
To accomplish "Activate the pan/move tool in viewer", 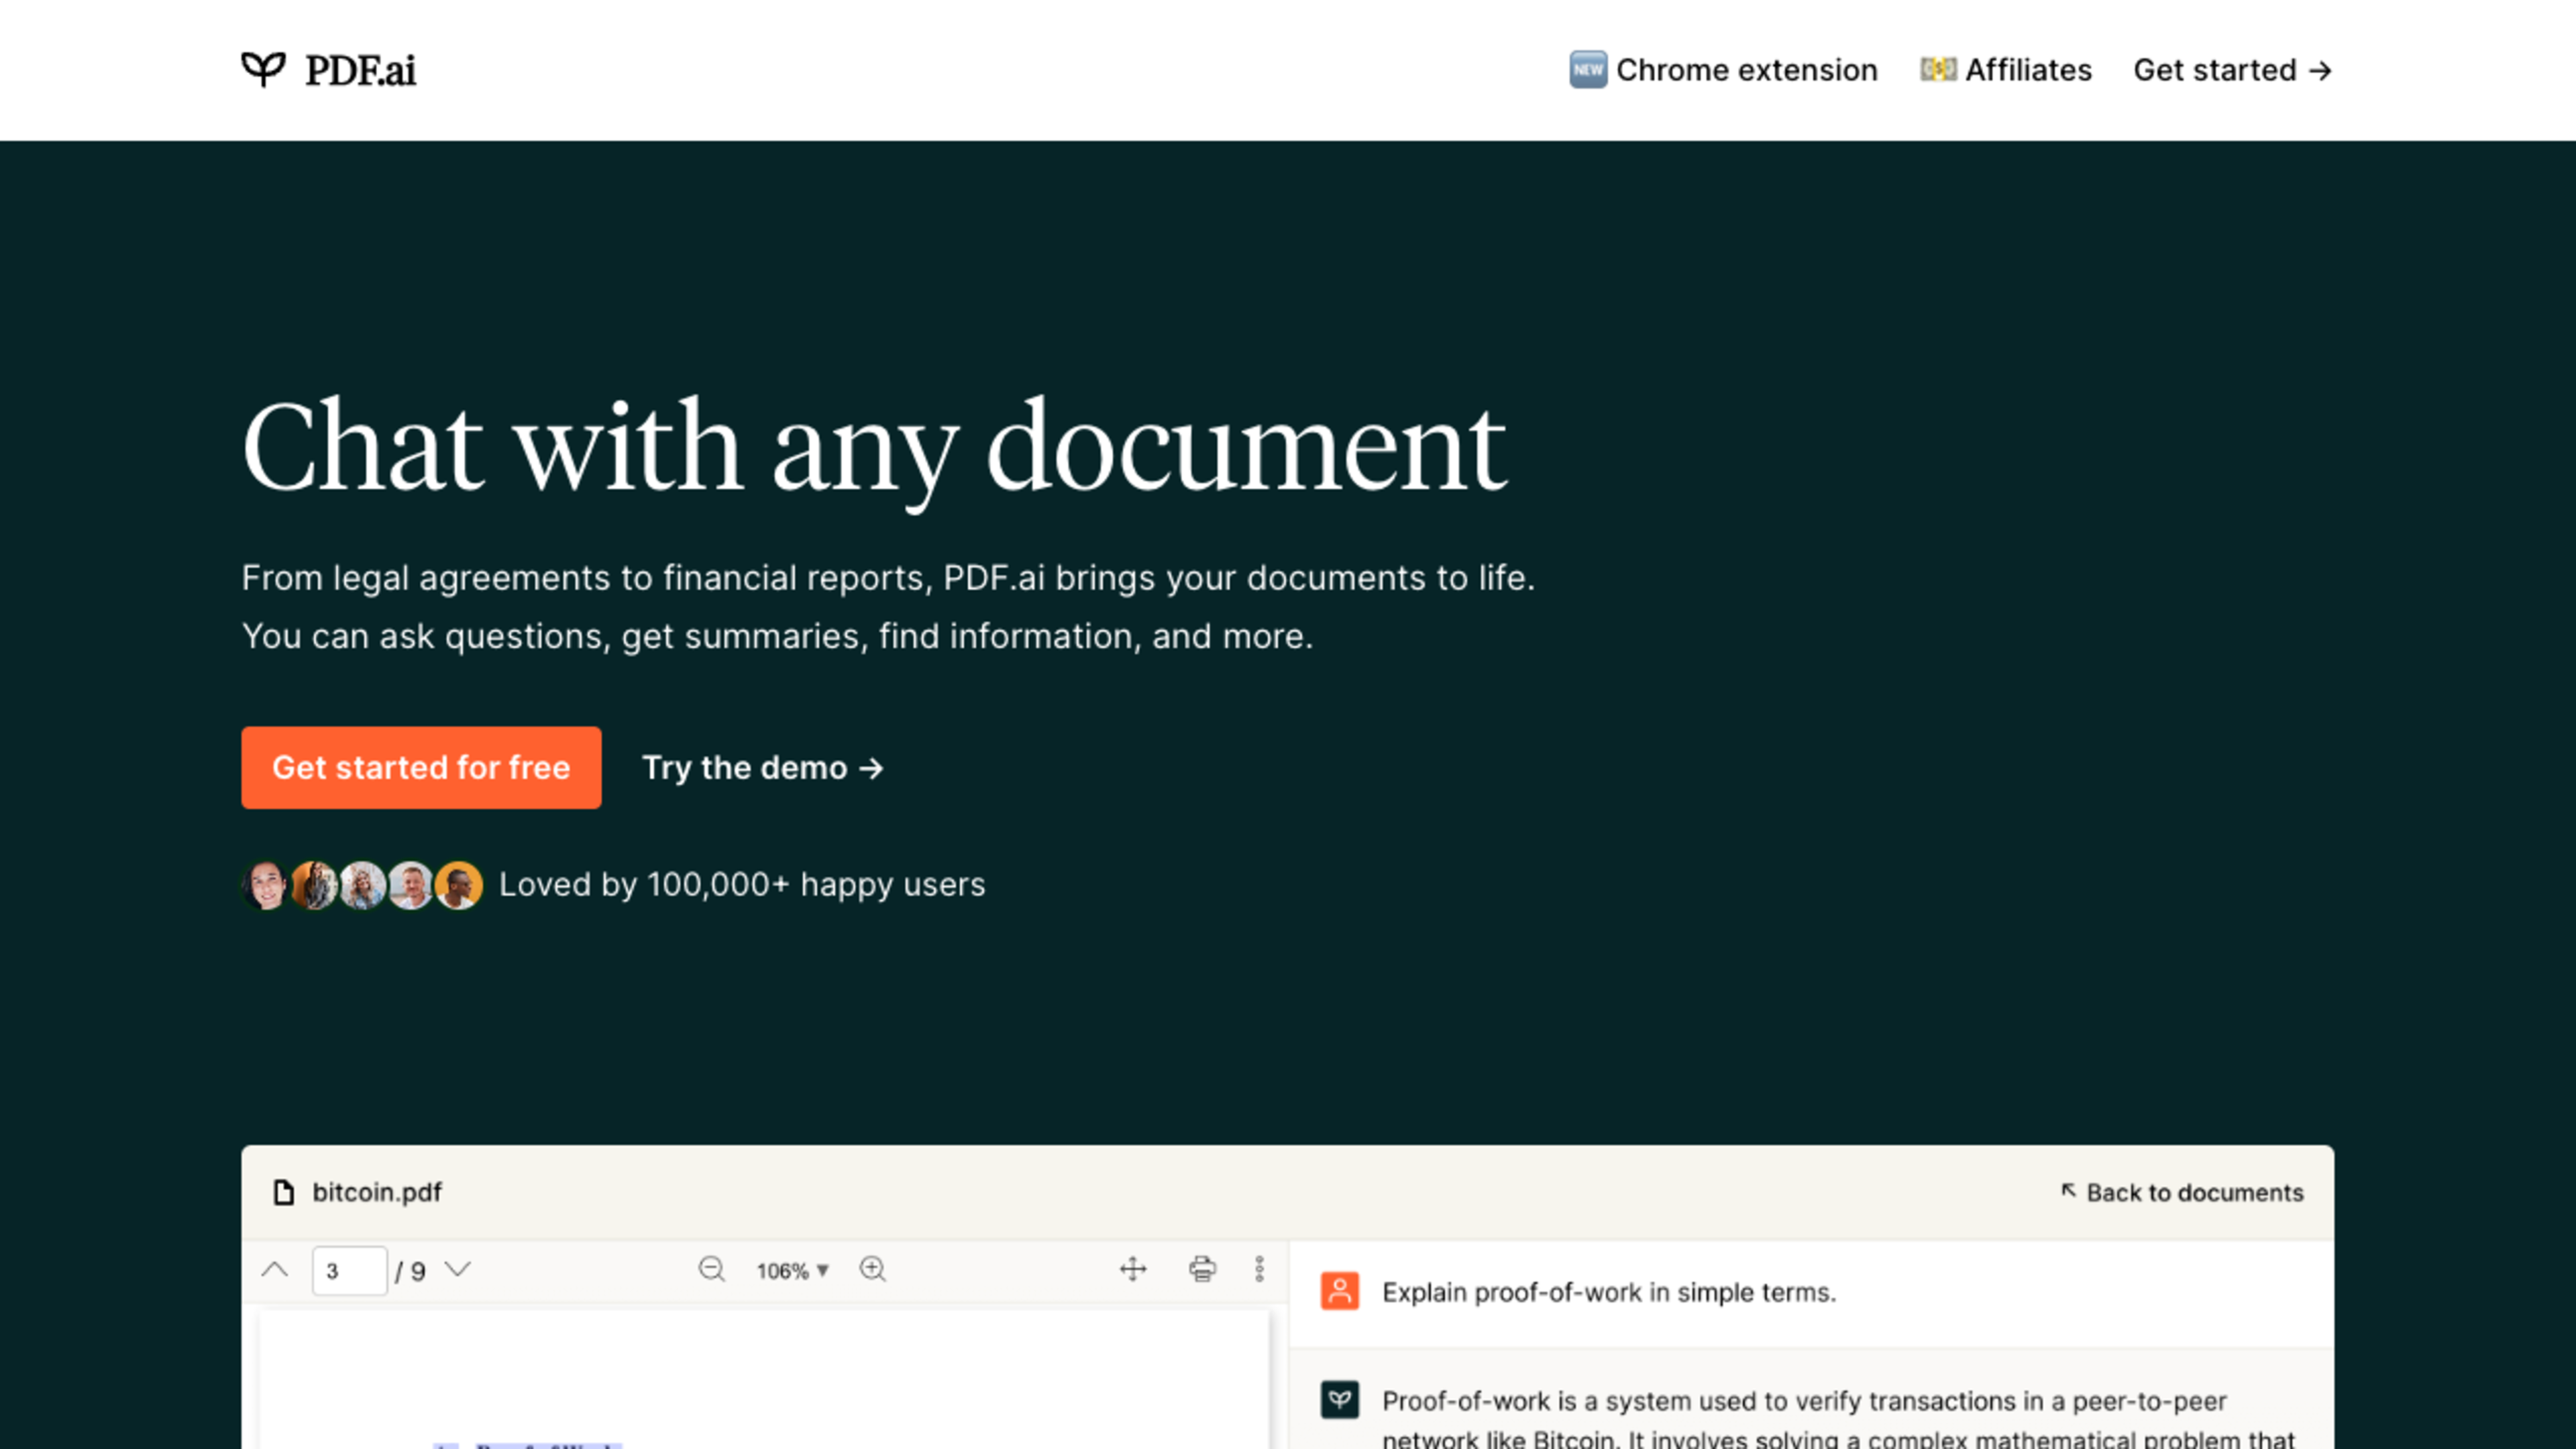I will [1133, 1269].
